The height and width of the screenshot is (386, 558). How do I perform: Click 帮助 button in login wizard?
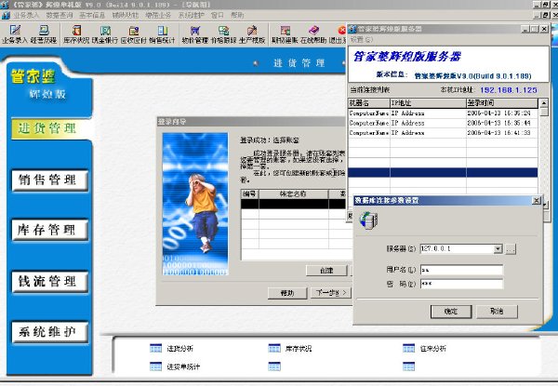287,293
